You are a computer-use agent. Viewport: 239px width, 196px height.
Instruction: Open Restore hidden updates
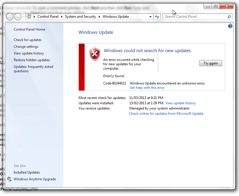coord(32,60)
